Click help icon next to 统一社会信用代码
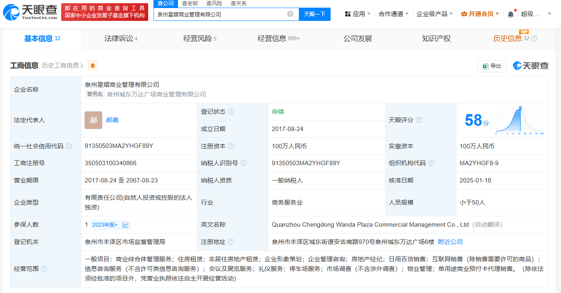 click(x=69, y=146)
